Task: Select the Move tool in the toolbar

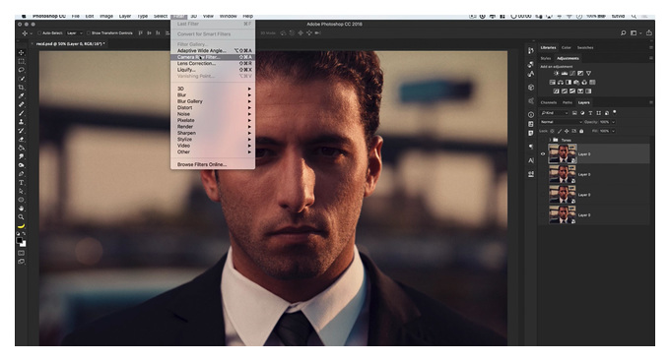Action: click(21, 52)
